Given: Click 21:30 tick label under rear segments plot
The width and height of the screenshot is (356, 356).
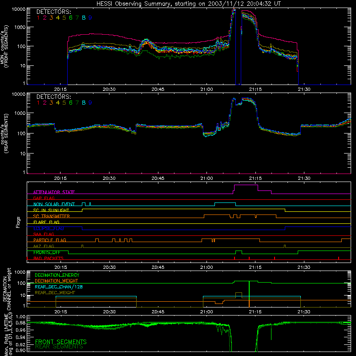Looking at the screenshot, I should pyautogui.click(x=304, y=178).
